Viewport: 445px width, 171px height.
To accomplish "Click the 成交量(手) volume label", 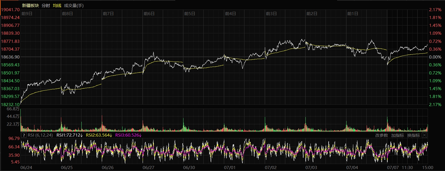I will point(74,5).
